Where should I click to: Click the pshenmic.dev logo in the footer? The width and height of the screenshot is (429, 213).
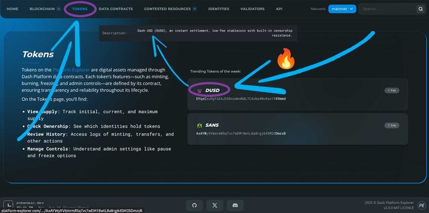pos(8,205)
